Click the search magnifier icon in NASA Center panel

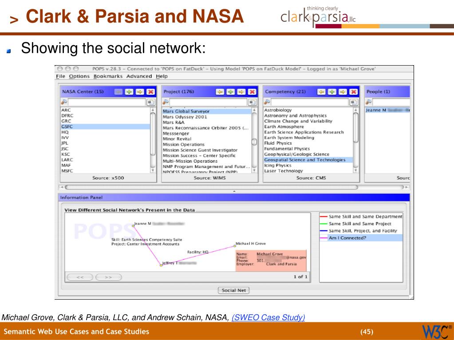[x=64, y=102]
